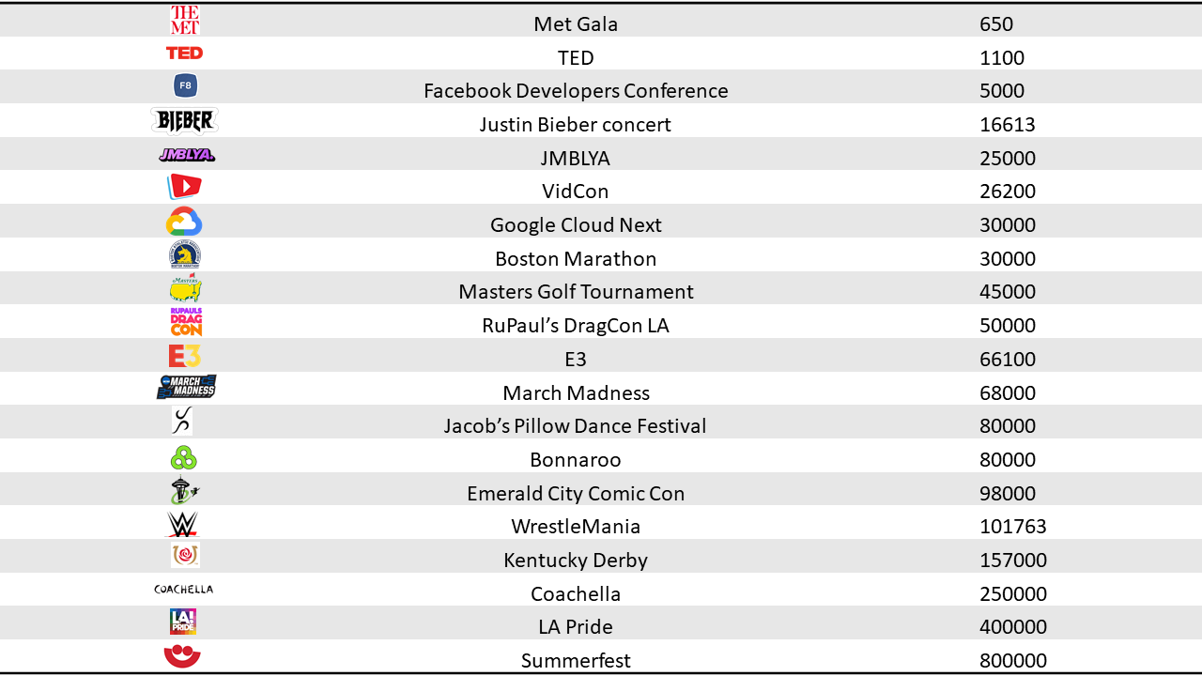Click the red TED logo
1202x676 pixels.
click(185, 54)
